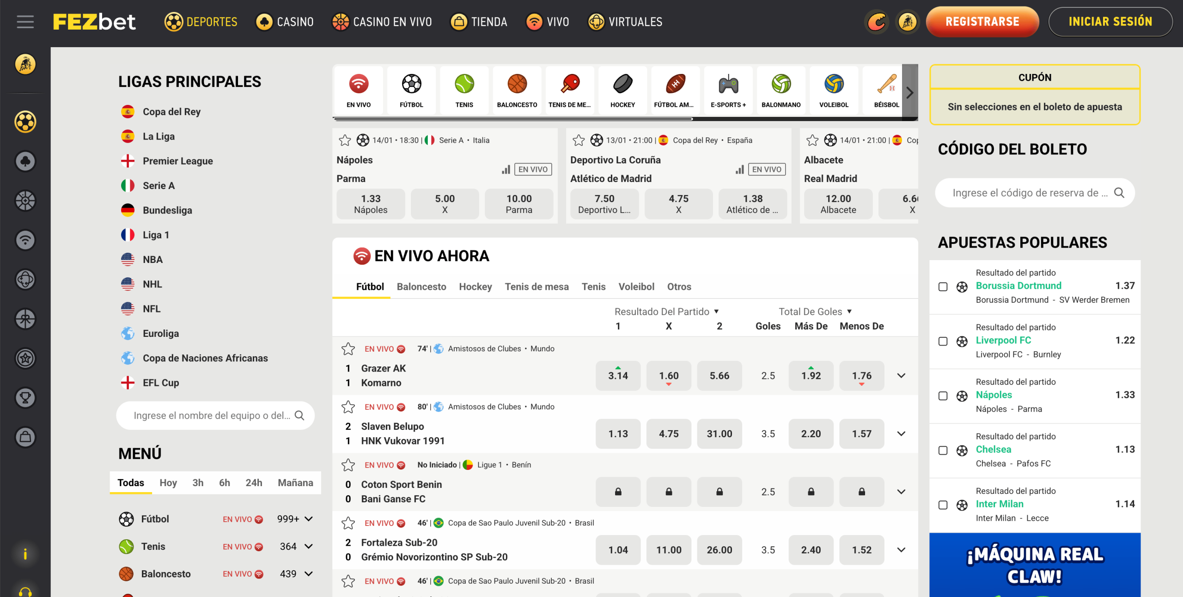Viewport: 1183px width, 597px height.
Task: Open Hockey from the sports icon carousel
Action: (x=622, y=90)
